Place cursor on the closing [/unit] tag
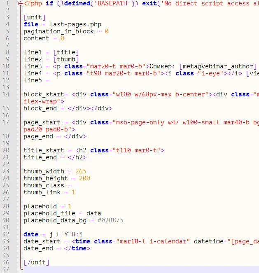Viewport: 259px width, 273px height. (x=36, y=262)
